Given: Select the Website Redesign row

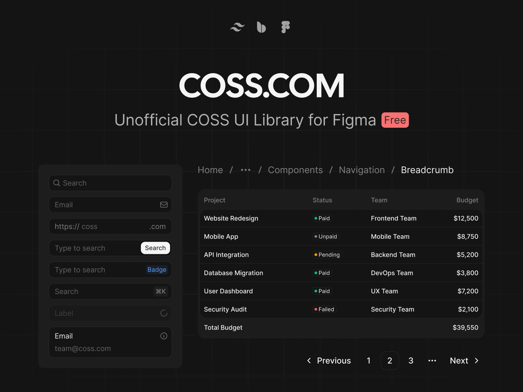Looking at the screenshot, I should pyautogui.click(x=341, y=218).
